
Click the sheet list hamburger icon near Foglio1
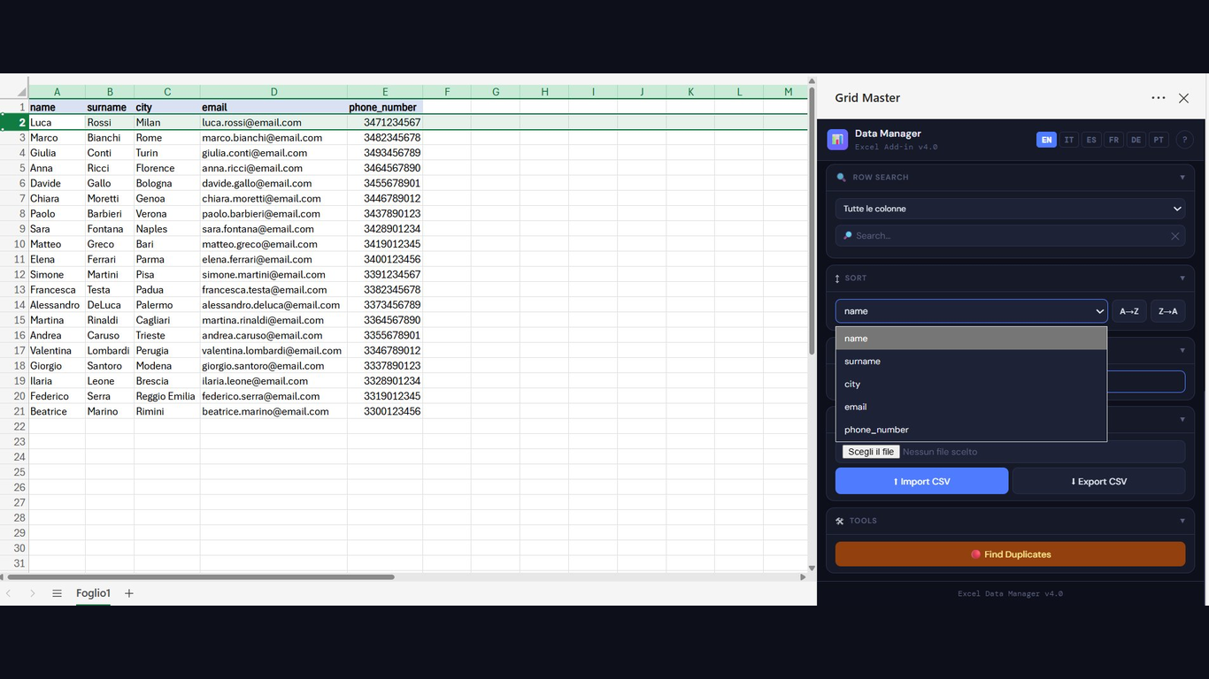click(57, 592)
